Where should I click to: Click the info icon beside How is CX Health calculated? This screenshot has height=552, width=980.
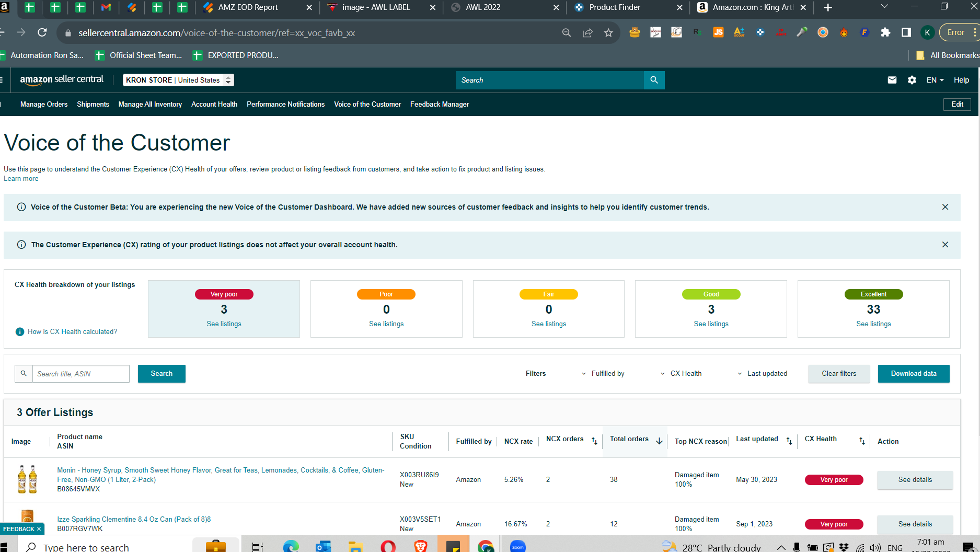click(20, 332)
